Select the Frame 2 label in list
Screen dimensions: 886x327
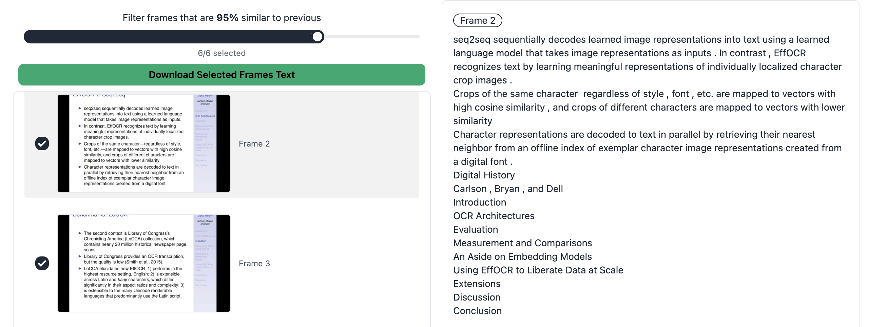[254, 144]
